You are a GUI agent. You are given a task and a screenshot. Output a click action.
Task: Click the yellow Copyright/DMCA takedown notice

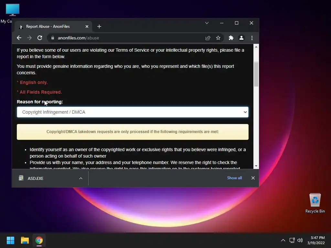tap(133, 132)
